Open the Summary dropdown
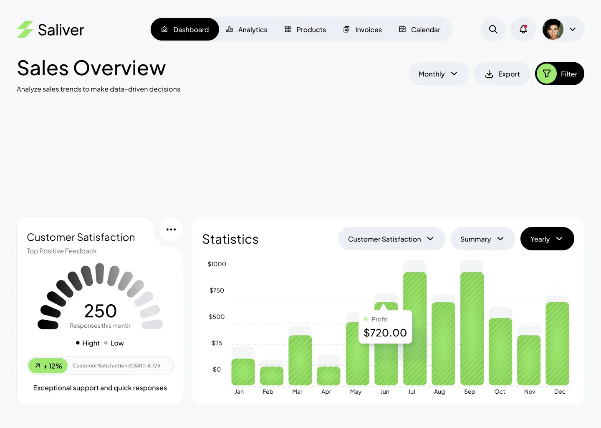The image size is (601, 428). point(482,239)
